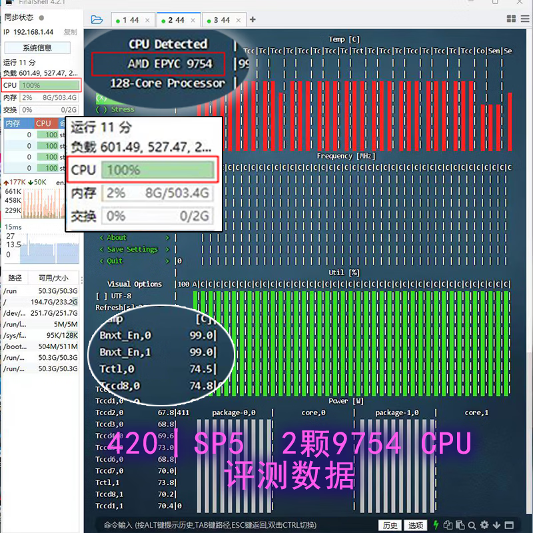
Task: Click the download 50K traffic indicator
Action: pyautogui.click(x=37, y=182)
